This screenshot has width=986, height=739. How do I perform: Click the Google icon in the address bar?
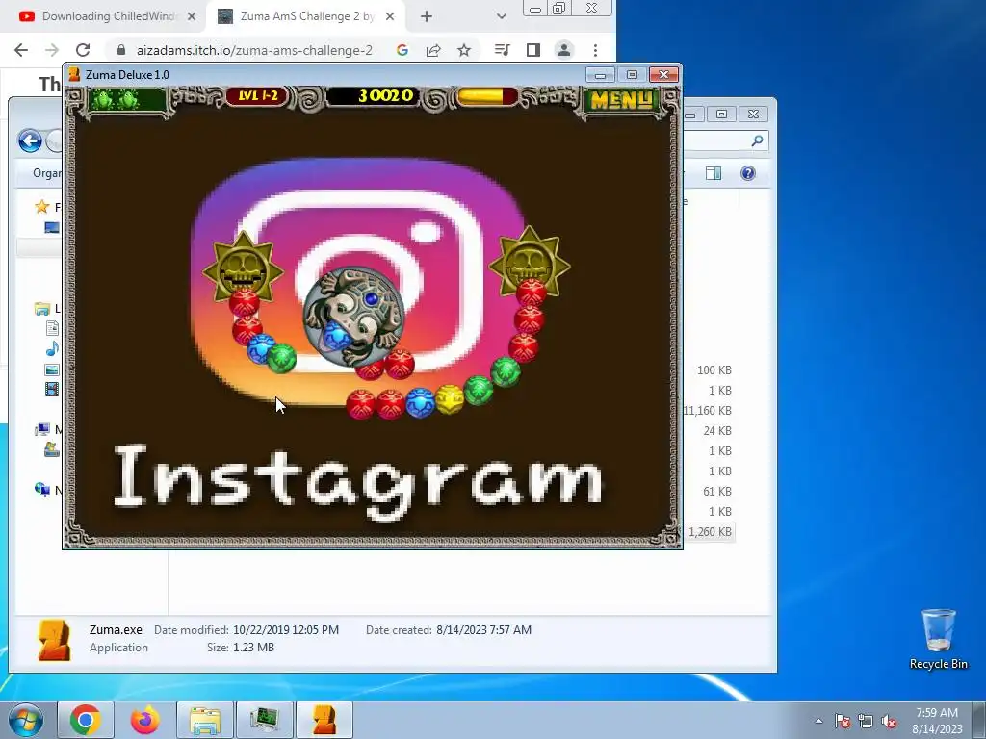tap(402, 50)
